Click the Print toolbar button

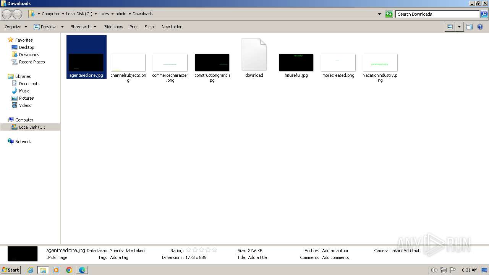point(134,27)
